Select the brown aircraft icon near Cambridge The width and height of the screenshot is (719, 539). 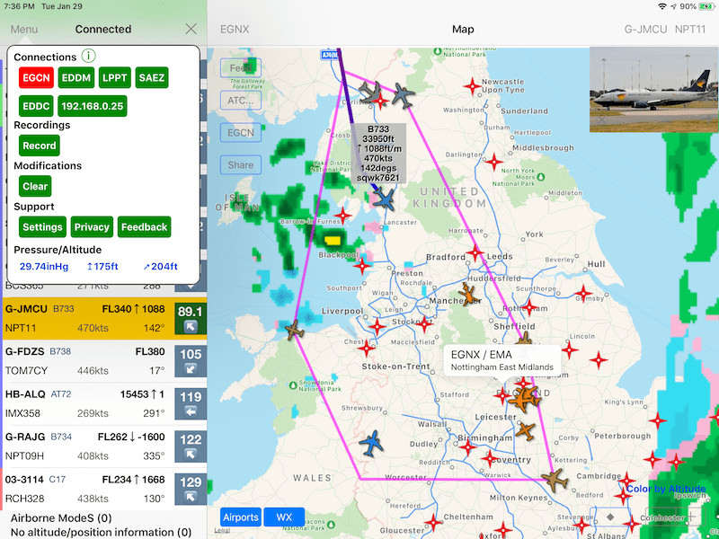point(555,480)
